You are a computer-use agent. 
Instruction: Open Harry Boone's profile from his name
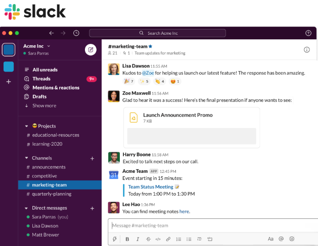coord(137,154)
